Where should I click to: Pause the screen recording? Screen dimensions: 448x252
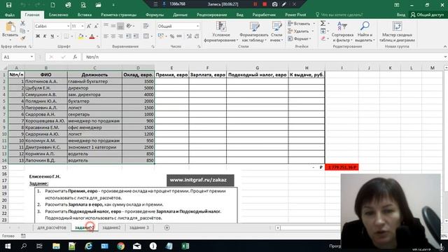point(255,4)
